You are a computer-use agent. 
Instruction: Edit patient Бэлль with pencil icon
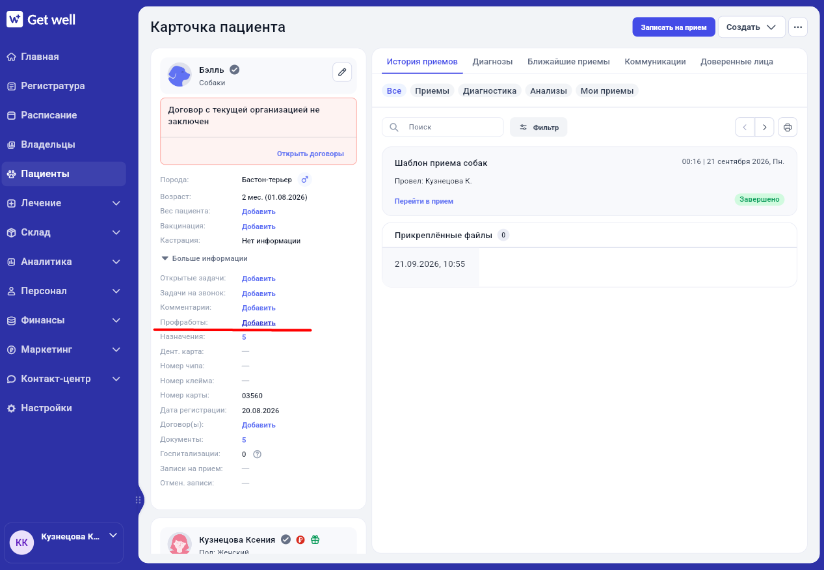pyautogui.click(x=342, y=72)
